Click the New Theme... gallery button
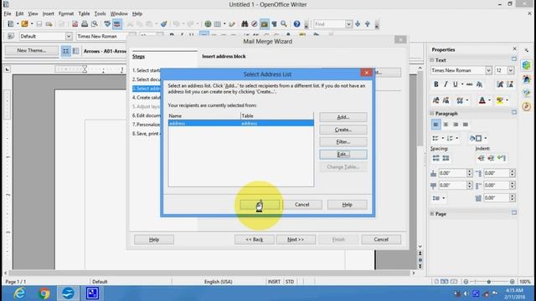Viewport: 536px width, 301px height. pos(32,50)
